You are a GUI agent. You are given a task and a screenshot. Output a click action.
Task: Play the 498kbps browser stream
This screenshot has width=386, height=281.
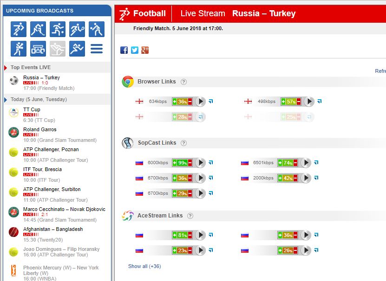[x=309, y=101]
